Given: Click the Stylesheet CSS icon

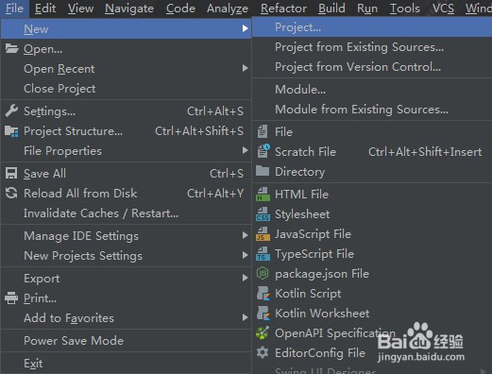Looking at the screenshot, I should pos(263,214).
